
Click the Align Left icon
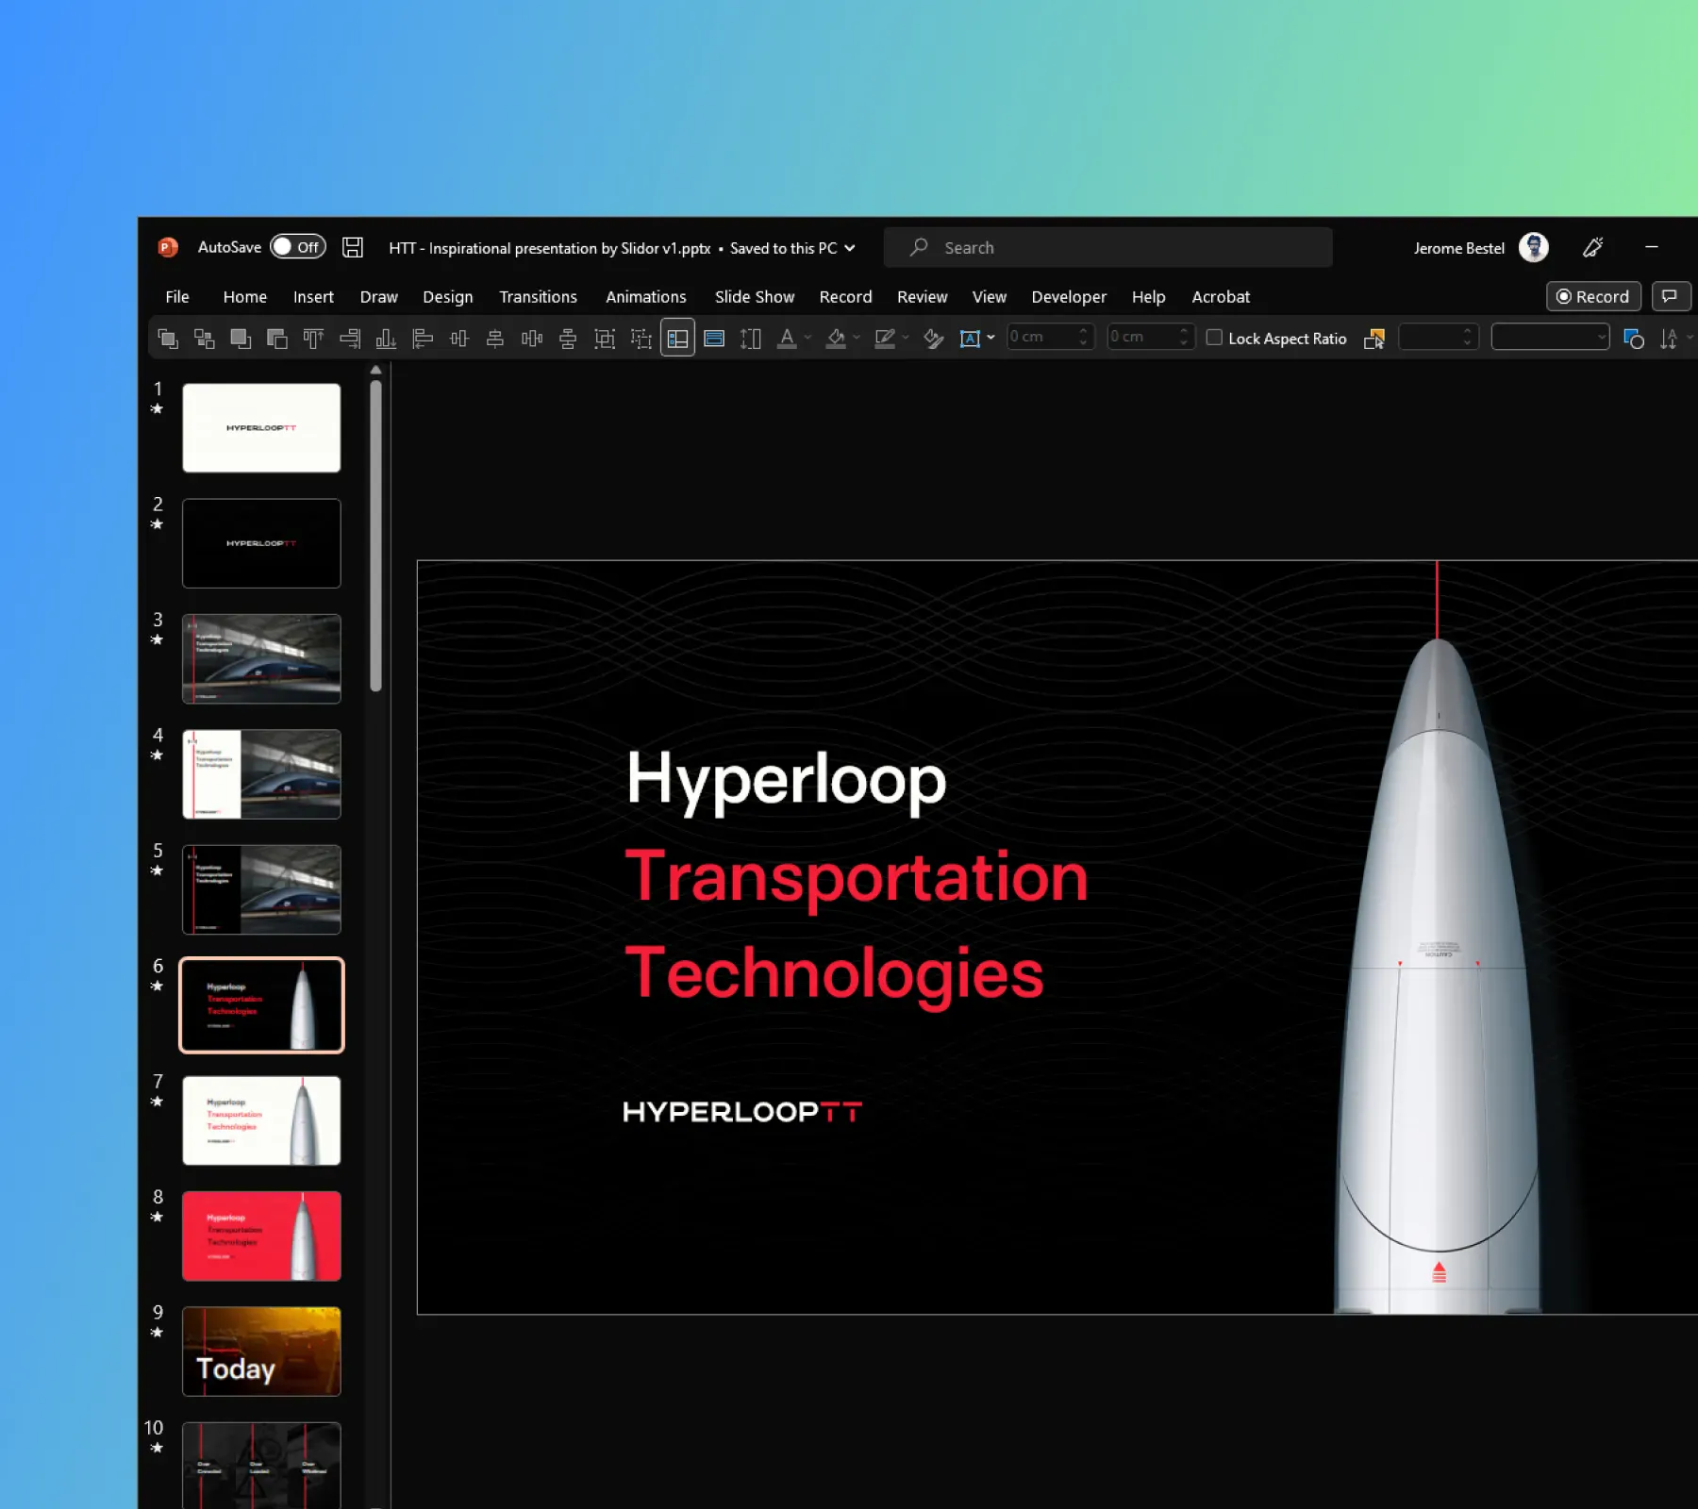pos(423,339)
